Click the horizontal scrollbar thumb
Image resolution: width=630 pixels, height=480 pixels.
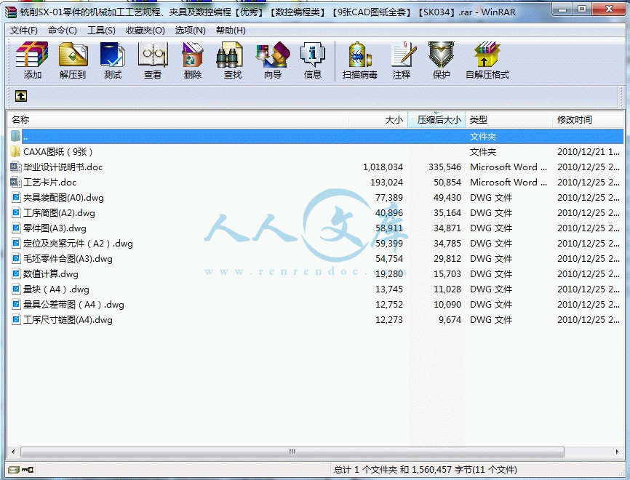click(292, 452)
